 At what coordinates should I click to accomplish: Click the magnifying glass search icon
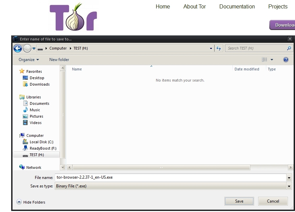[289, 49]
